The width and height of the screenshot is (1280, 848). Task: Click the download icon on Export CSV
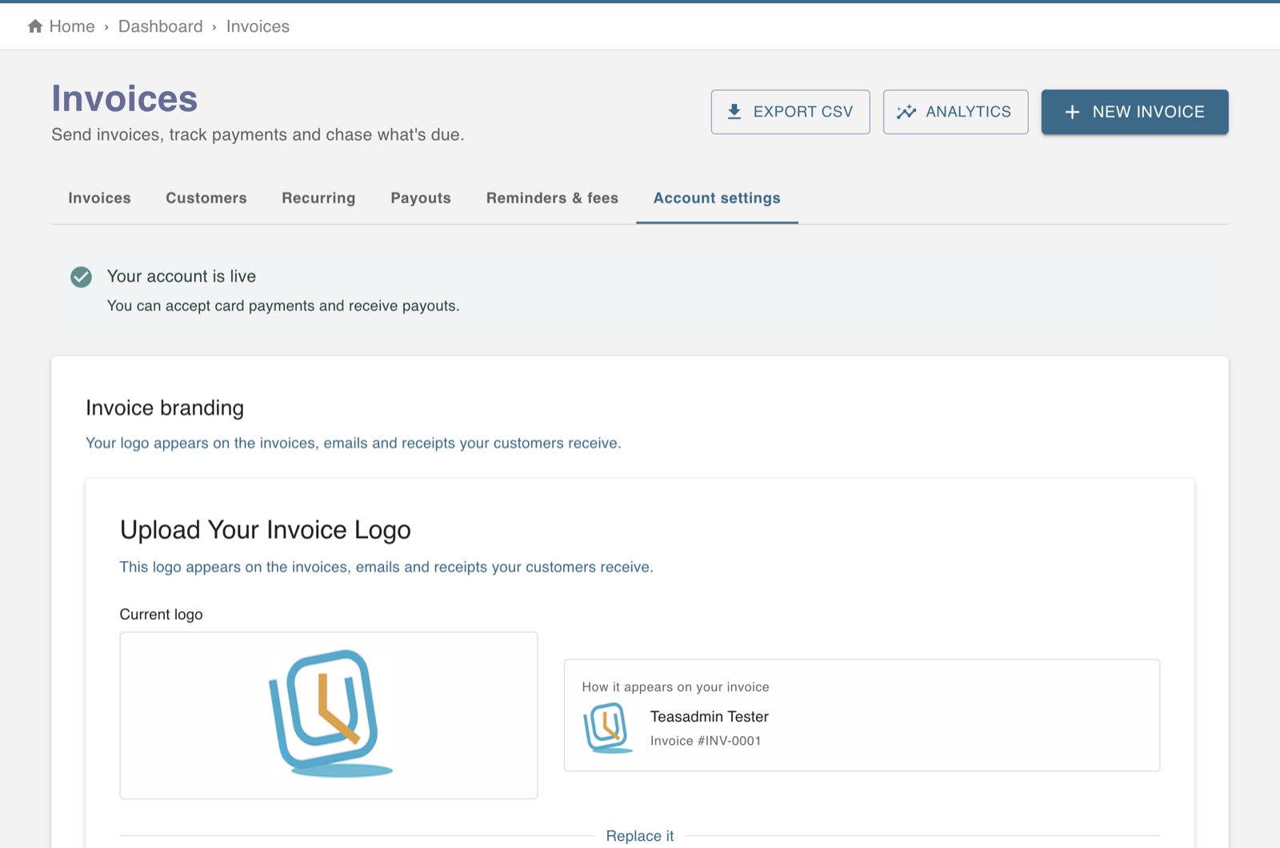(734, 112)
